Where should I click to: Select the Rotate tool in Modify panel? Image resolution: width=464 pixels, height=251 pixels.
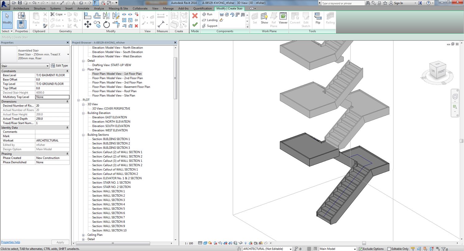[x=107, y=24]
